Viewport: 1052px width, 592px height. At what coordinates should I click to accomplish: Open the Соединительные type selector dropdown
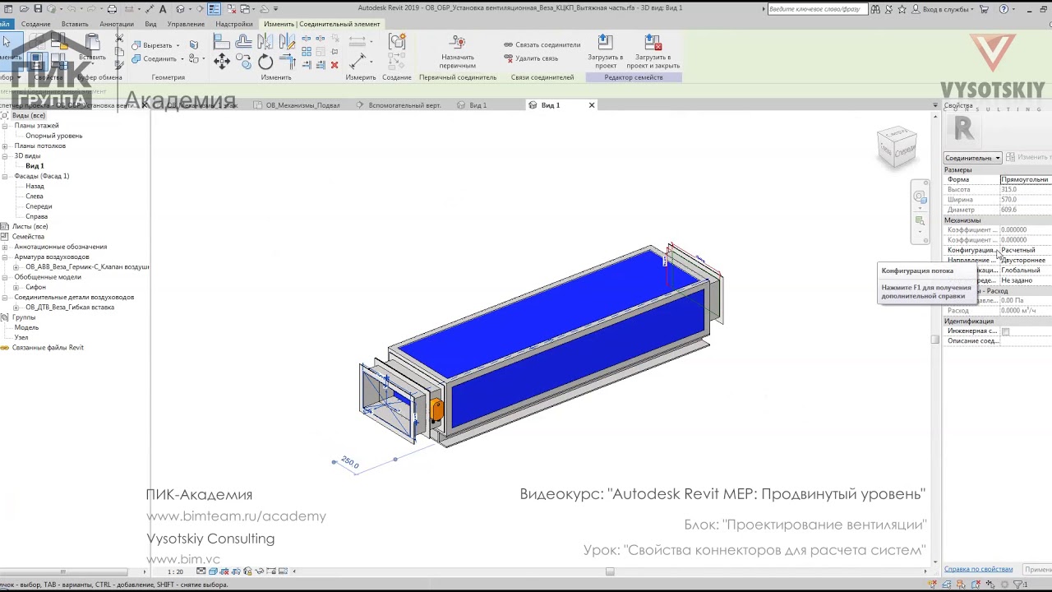pyautogui.click(x=972, y=158)
